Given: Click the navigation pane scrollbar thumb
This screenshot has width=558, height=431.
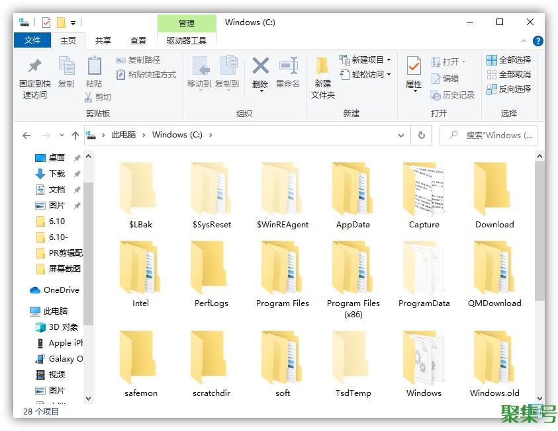Looking at the screenshot, I should [89, 254].
